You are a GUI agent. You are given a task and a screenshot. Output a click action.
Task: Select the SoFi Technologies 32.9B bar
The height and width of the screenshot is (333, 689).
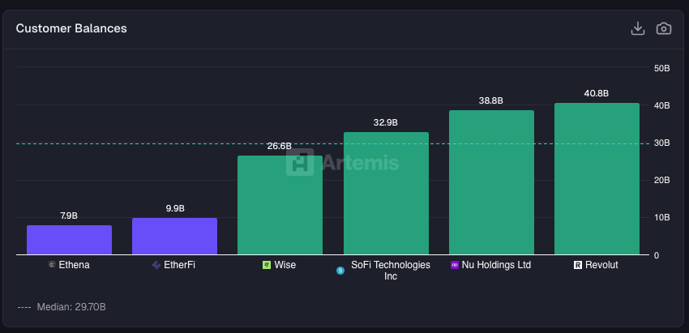coord(386,194)
